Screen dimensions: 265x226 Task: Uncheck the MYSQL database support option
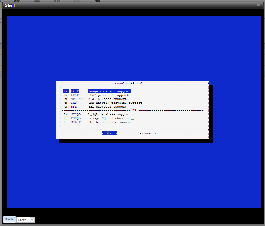(66, 114)
